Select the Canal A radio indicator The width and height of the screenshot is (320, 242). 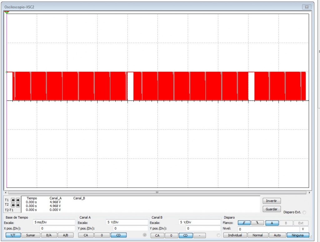point(144,235)
